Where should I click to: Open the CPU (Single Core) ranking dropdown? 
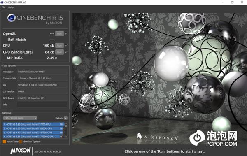20,118
